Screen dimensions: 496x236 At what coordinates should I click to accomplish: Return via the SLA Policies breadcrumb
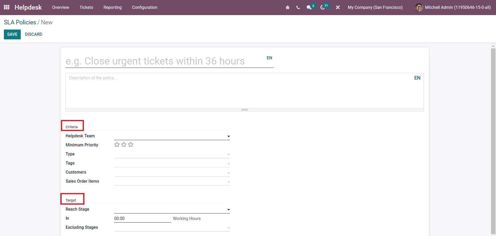(20, 22)
